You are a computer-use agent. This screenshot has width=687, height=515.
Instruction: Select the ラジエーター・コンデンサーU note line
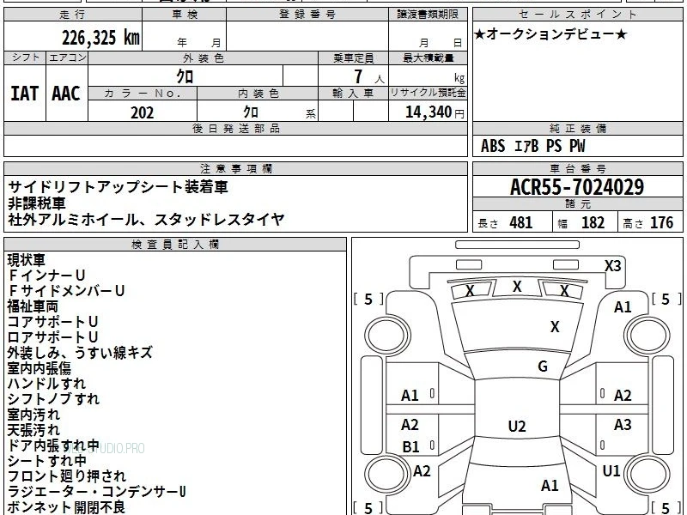96,491
